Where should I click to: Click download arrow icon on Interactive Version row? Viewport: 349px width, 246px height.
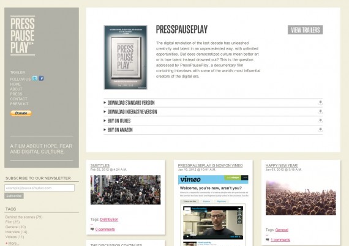pyautogui.click(x=320, y=111)
